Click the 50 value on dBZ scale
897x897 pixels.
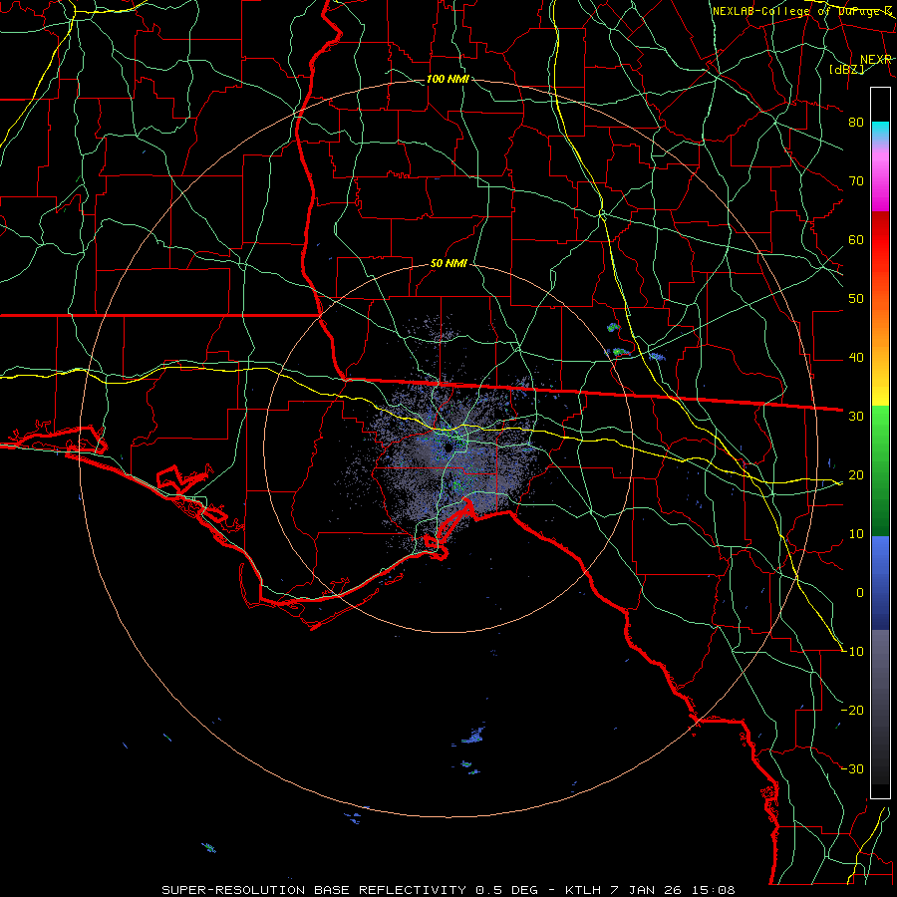[856, 299]
